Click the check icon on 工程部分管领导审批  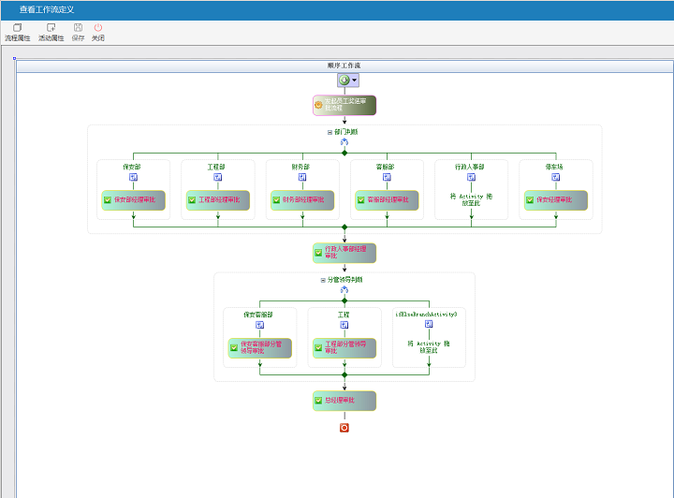[318, 347]
